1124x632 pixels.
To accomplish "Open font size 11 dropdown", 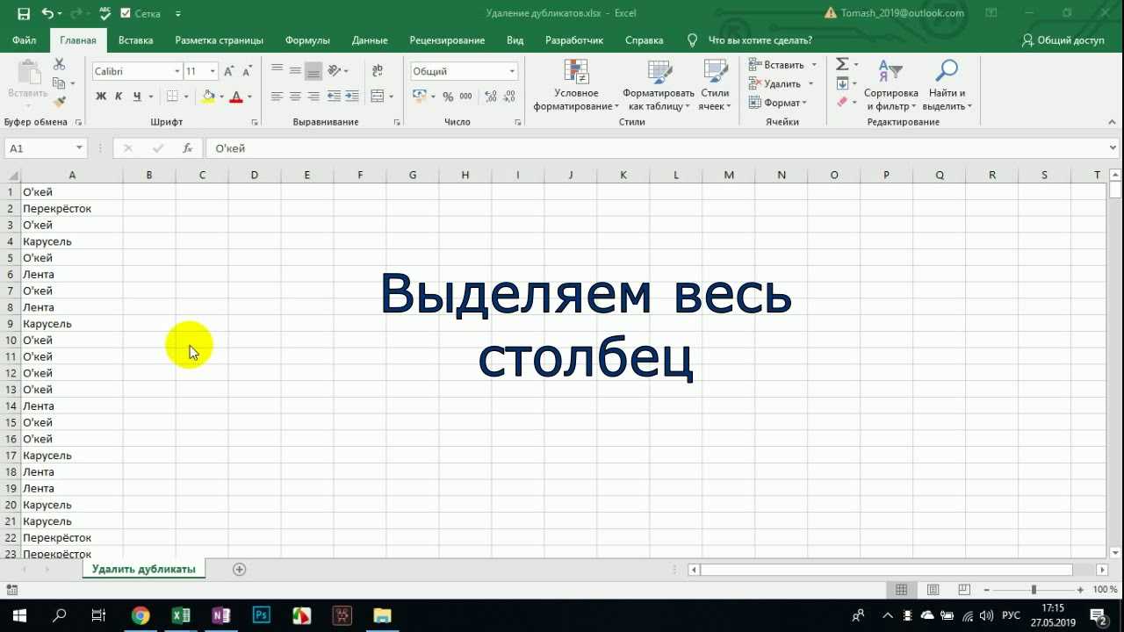I will coord(213,71).
